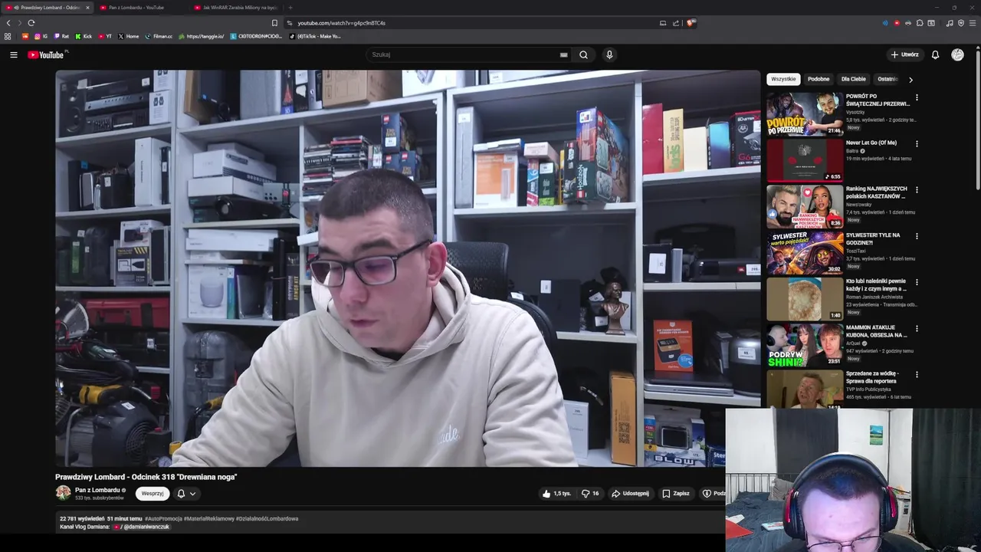Open the picture-in-picture icon in address bar
Screen dimensions: 981x552
(663, 23)
